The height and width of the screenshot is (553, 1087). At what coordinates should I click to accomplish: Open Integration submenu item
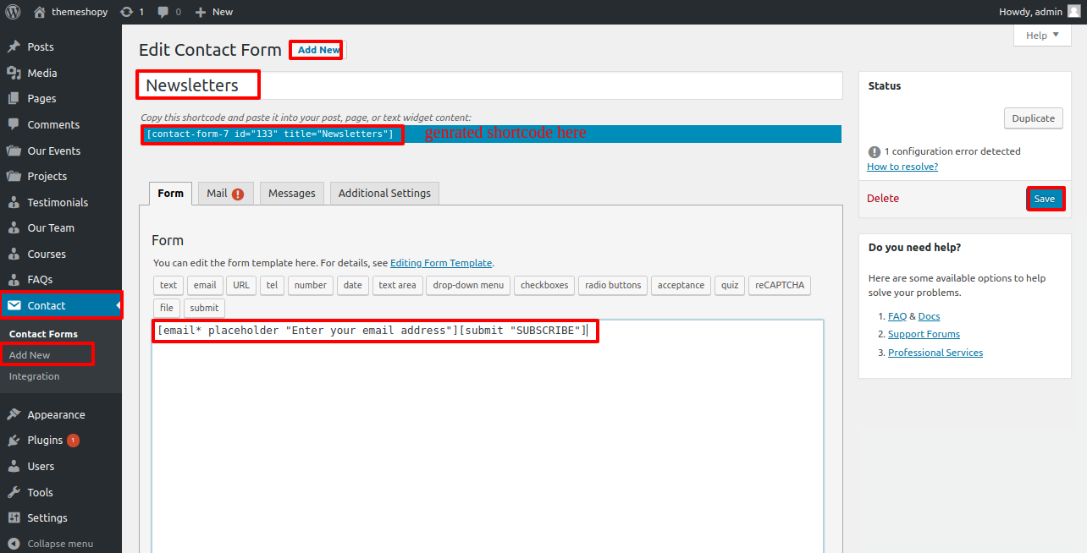point(34,376)
